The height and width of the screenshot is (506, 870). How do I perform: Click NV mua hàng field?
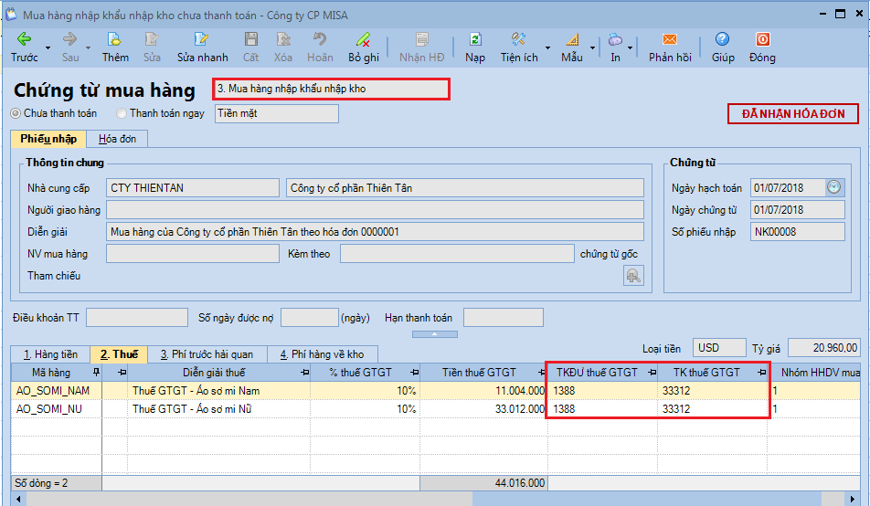point(193,254)
